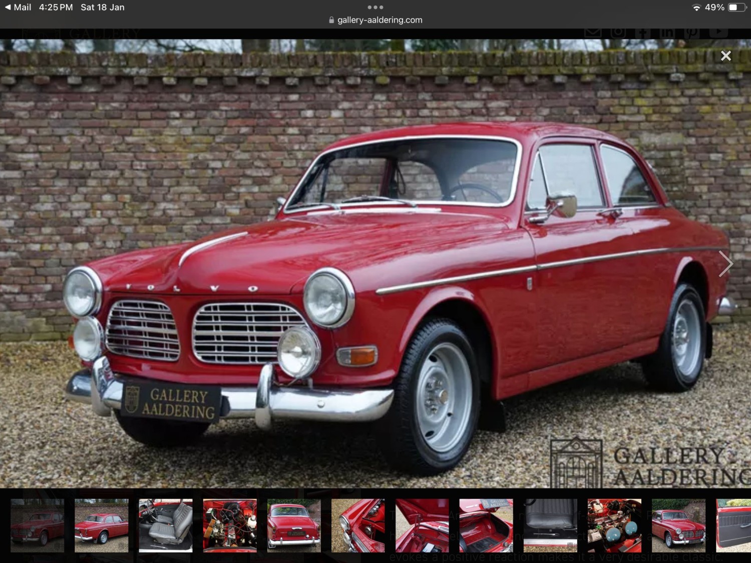Open the engine bay with black hoses thumbnail
This screenshot has height=563, width=751.
click(230, 525)
